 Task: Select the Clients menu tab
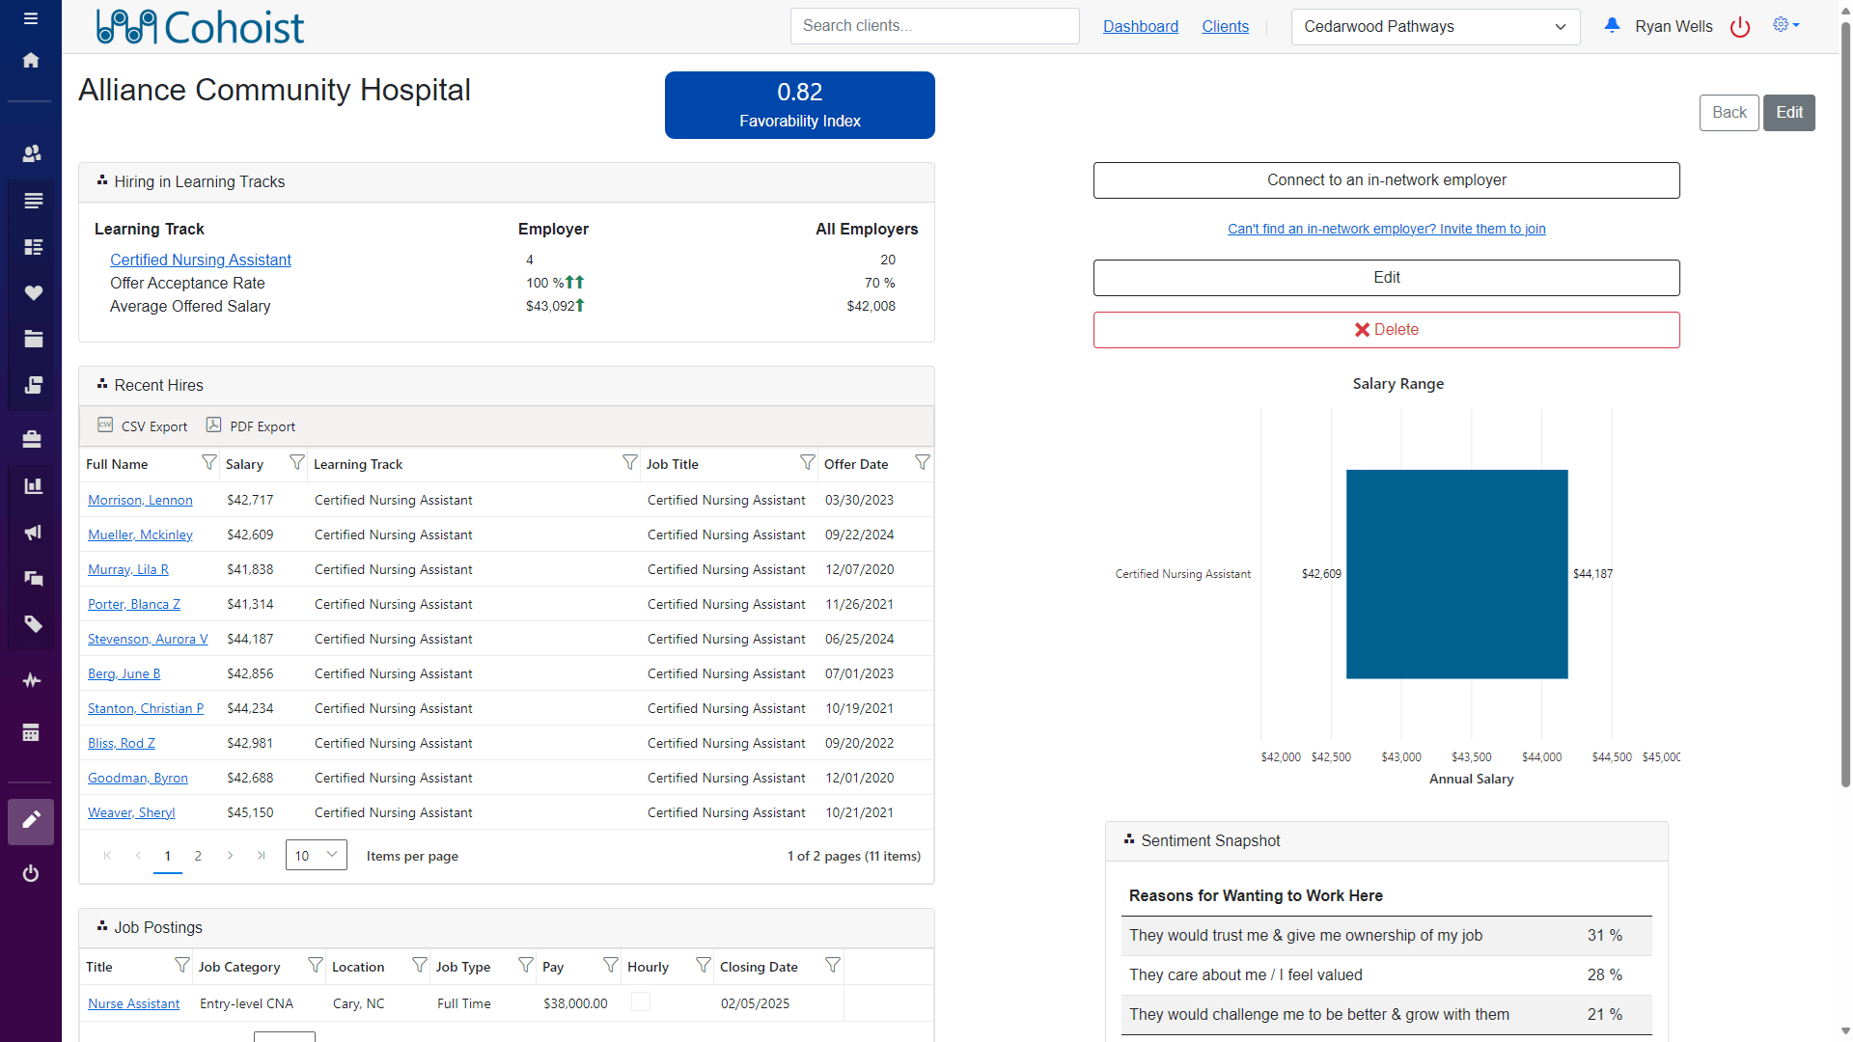pos(1225,25)
